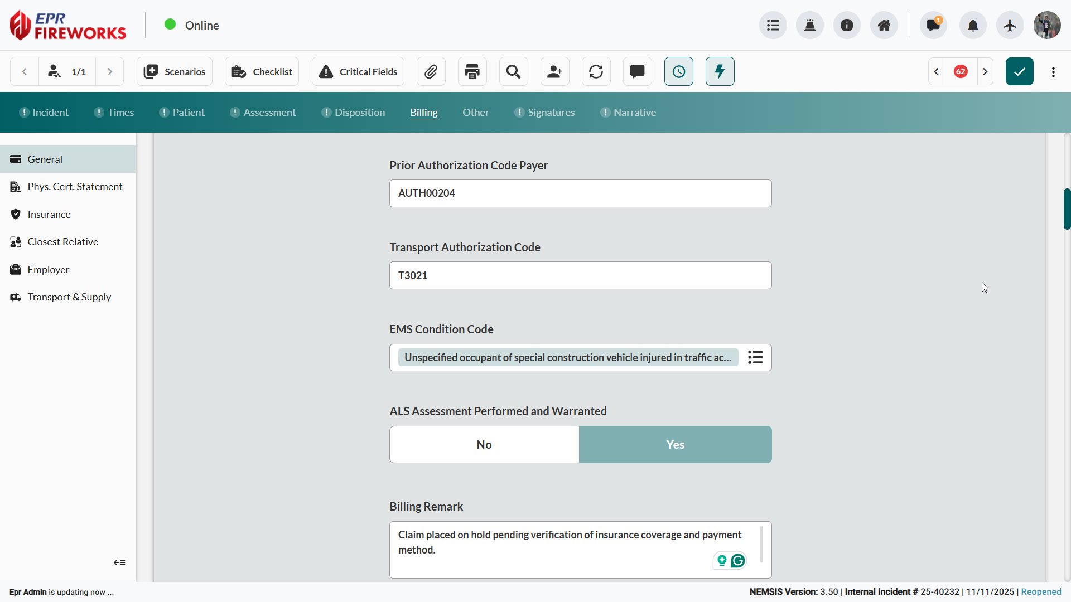This screenshot has height=602, width=1071.
Task: Select Yes for ALS Assessment Warranted
Action: (675, 444)
